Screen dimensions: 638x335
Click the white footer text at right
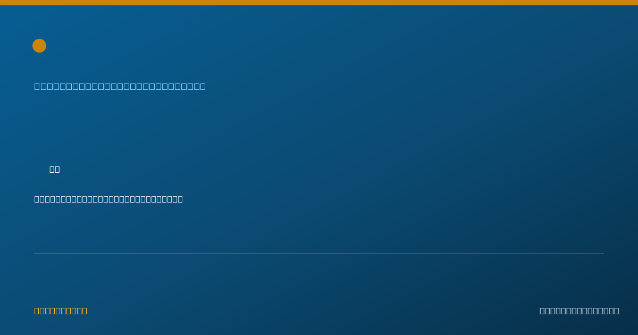580,311
